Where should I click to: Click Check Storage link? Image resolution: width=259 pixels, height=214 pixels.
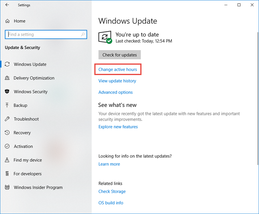pyautogui.click(x=112, y=191)
